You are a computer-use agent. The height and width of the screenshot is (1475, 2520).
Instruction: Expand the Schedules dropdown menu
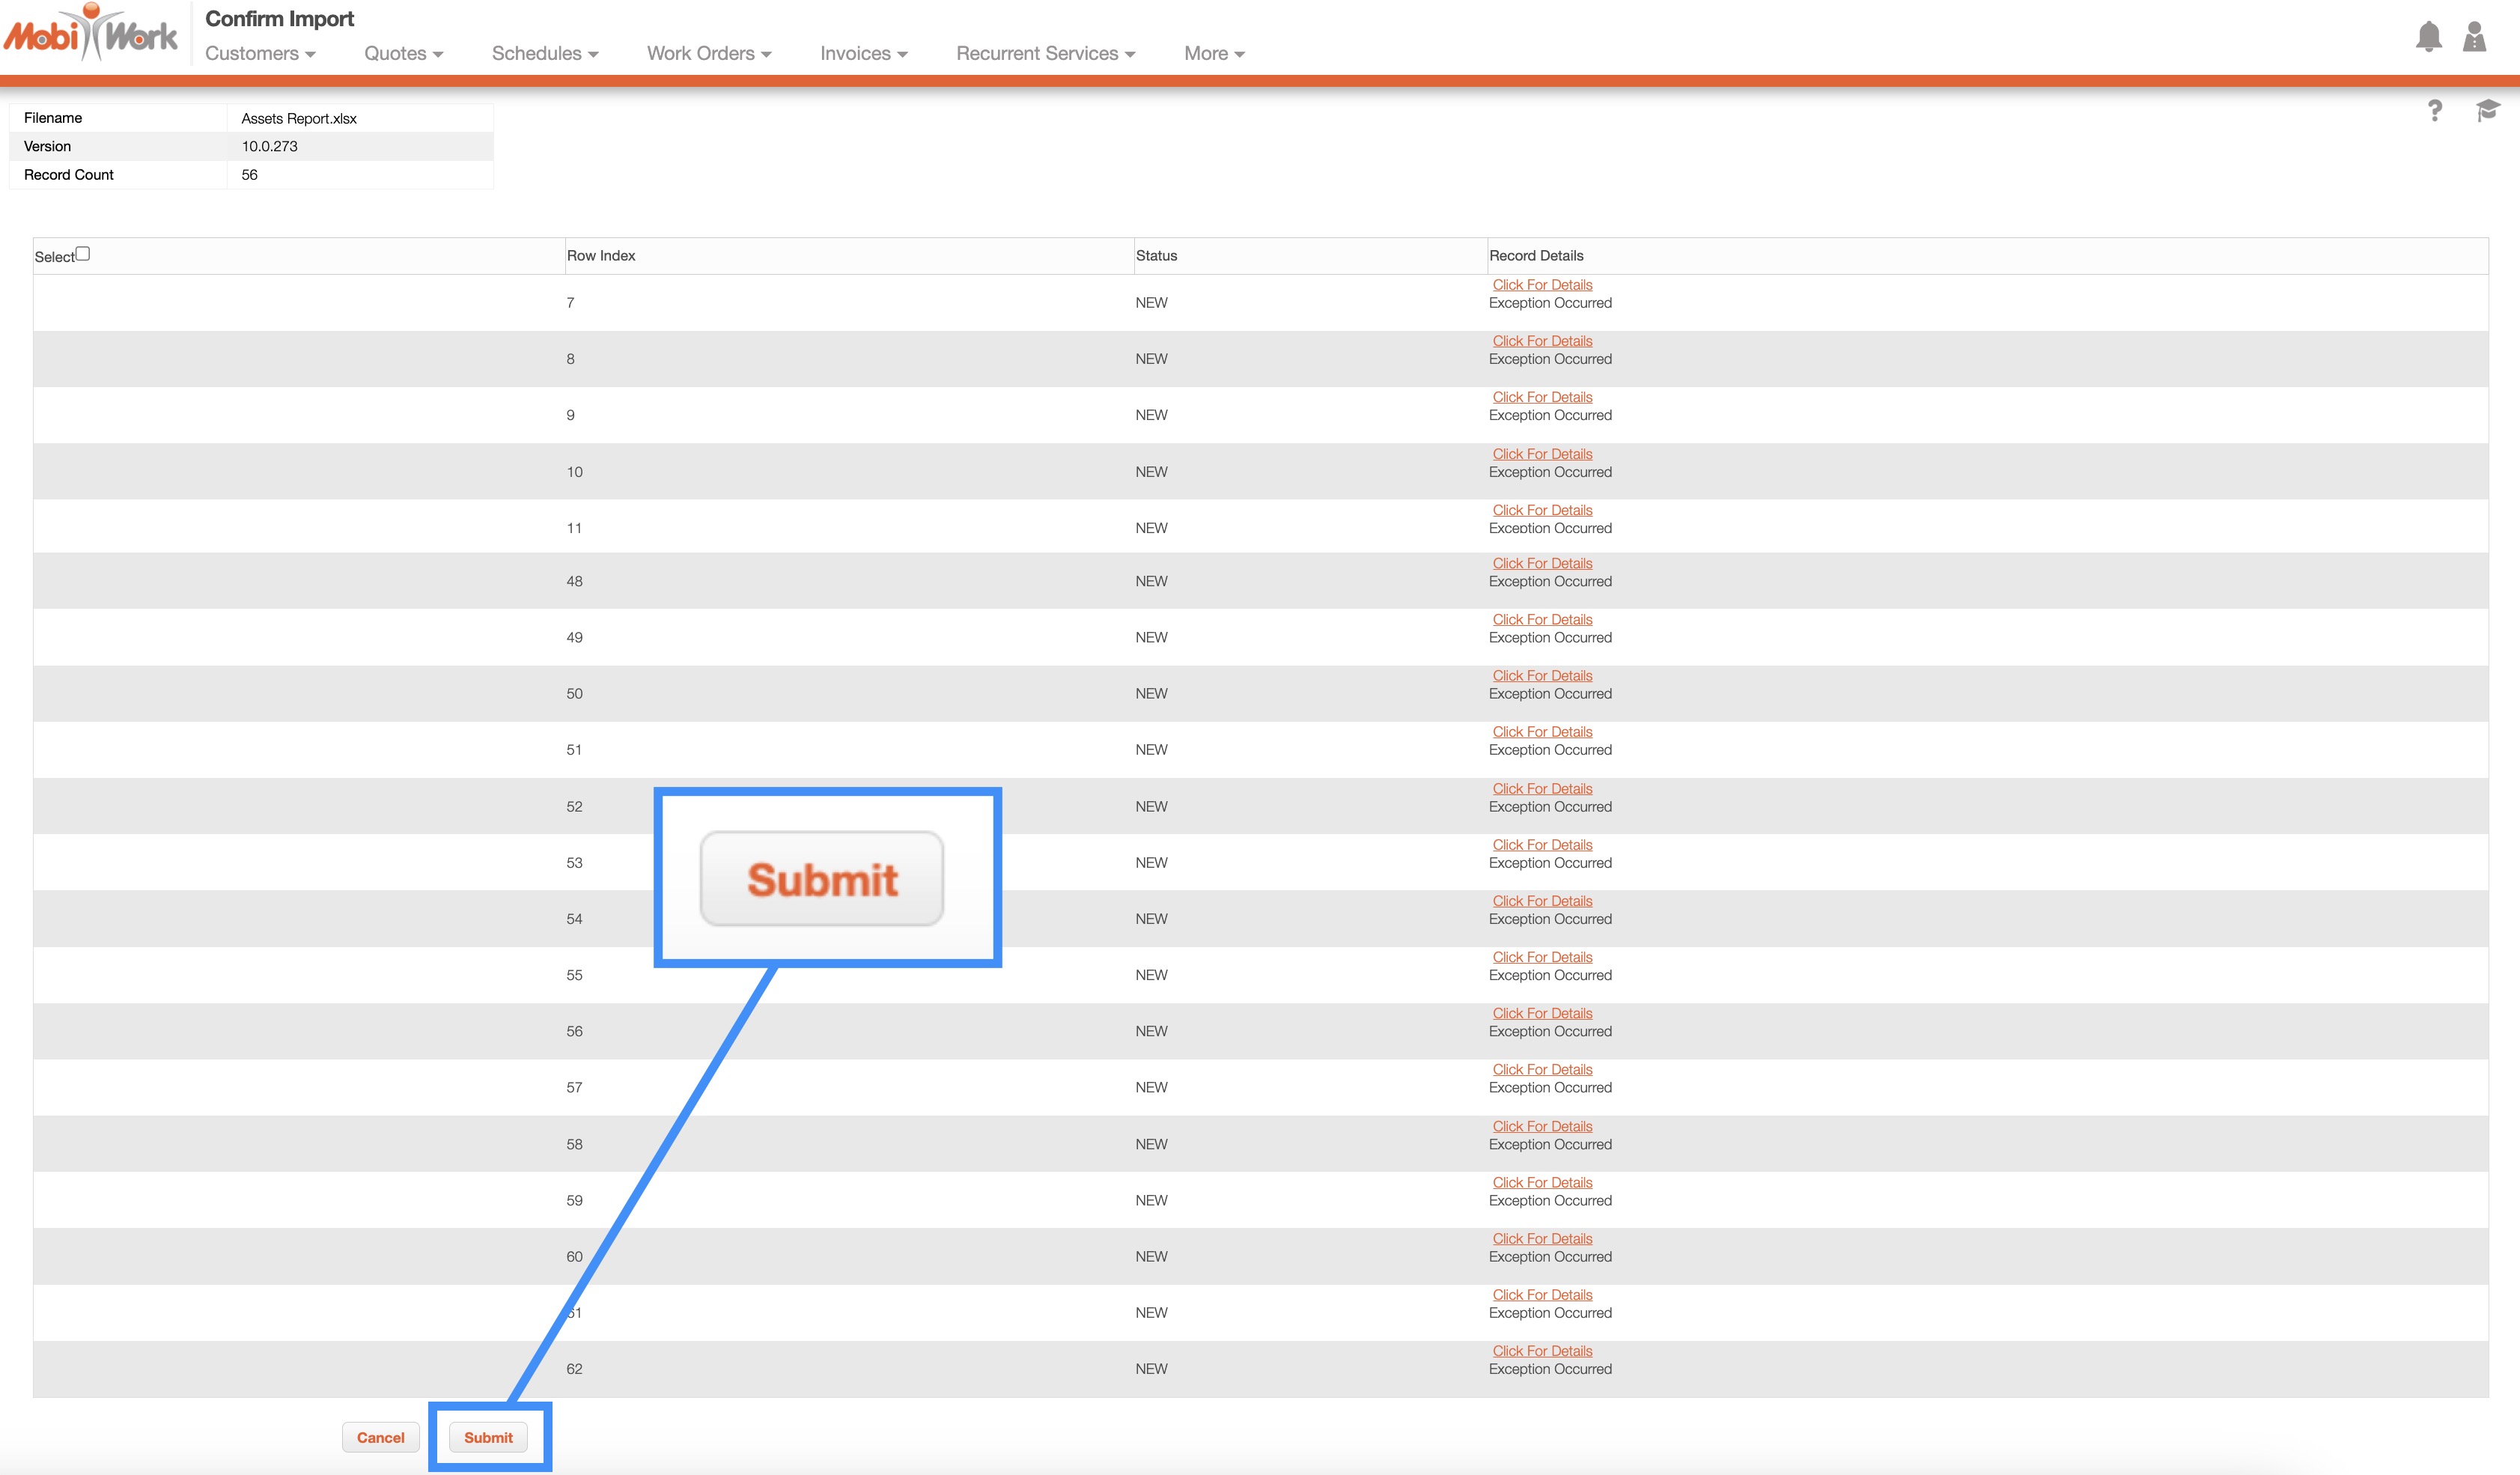tap(544, 54)
